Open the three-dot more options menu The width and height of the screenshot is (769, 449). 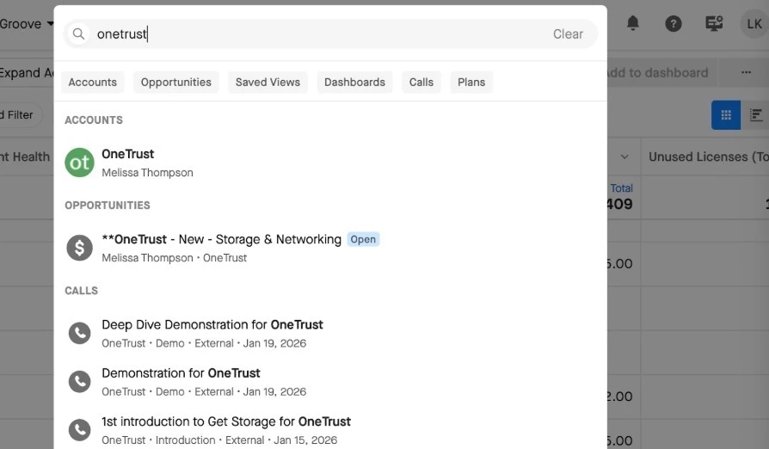pyautogui.click(x=746, y=72)
